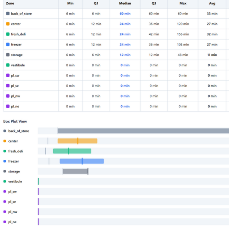Click the purple pl_ne swatch in table
229x229 pixels.
pyautogui.click(x=8, y=106)
